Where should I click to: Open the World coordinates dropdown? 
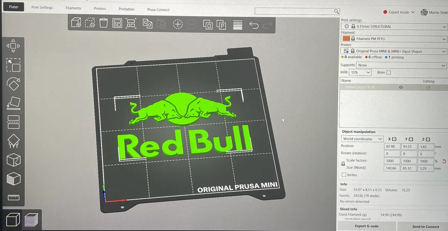tap(362, 139)
